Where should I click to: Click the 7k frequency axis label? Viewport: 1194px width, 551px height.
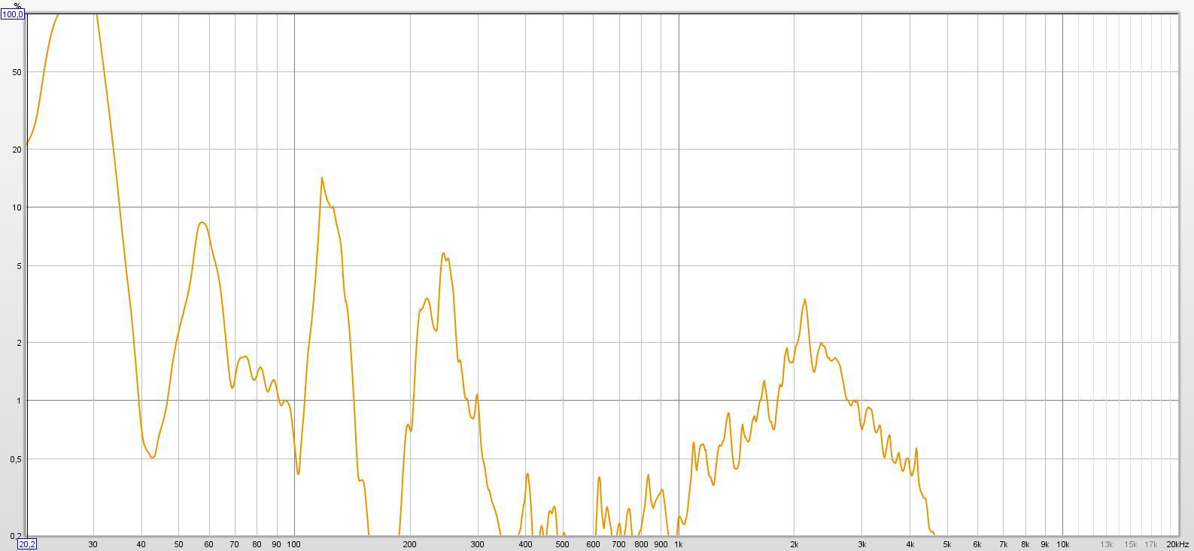1003,544
